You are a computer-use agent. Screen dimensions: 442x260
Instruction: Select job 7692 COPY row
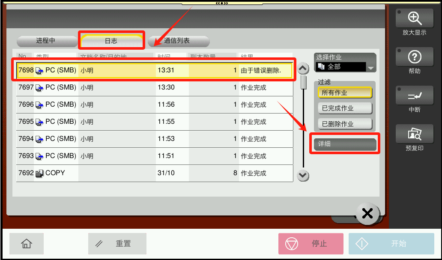pos(154,173)
